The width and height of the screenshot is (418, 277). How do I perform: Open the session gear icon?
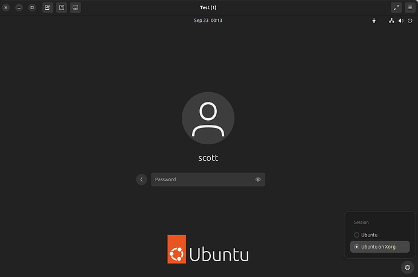pos(407,267)
